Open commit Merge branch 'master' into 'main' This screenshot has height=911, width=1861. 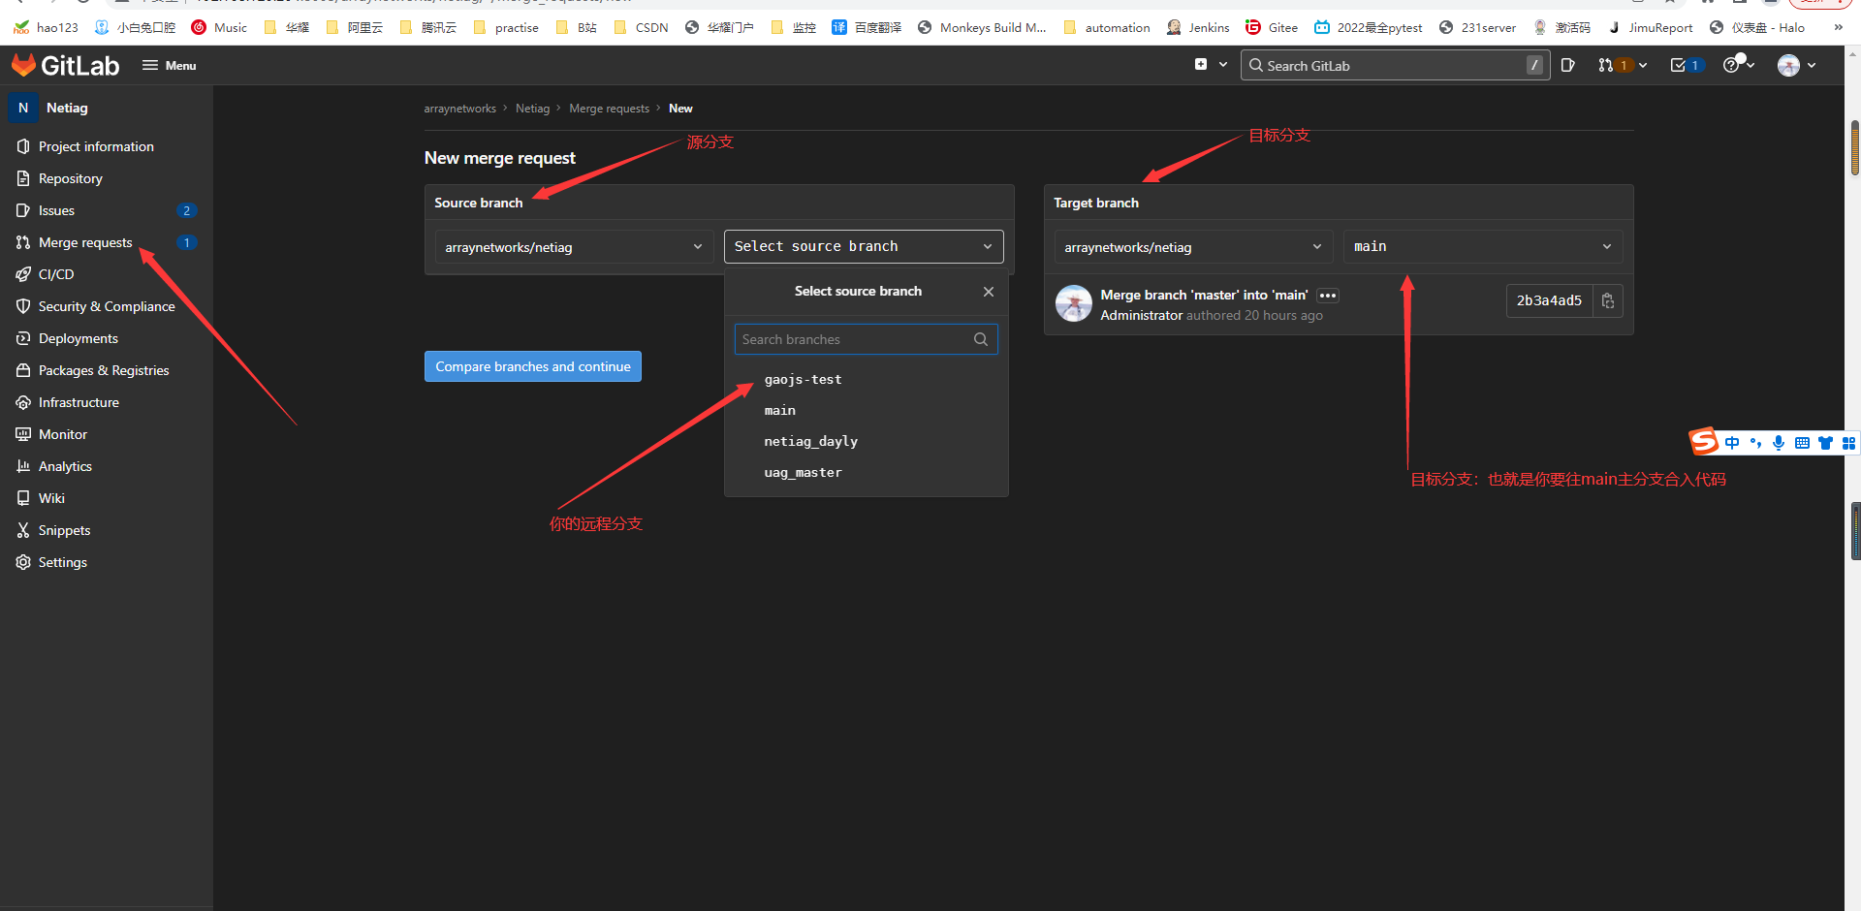pyautogui.click(x=1204, y=295)
